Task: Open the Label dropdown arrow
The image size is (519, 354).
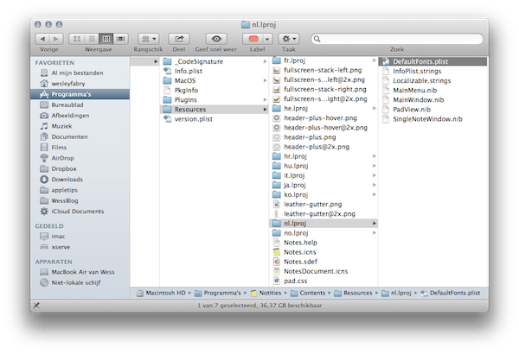Action: (x=267, y=39)
